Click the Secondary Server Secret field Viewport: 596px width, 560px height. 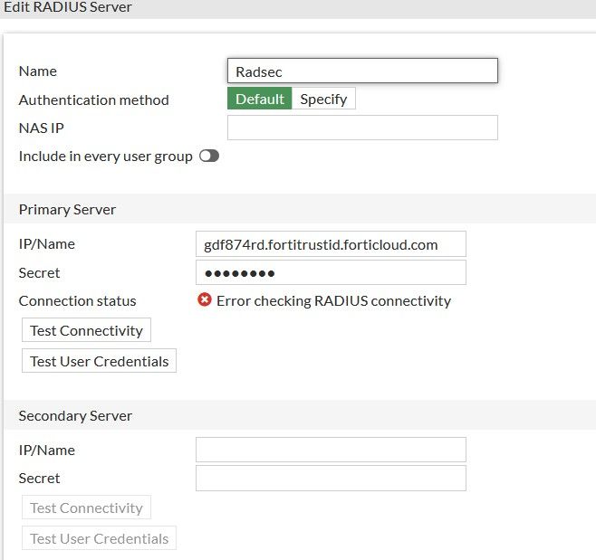click(x=331, y=478)
